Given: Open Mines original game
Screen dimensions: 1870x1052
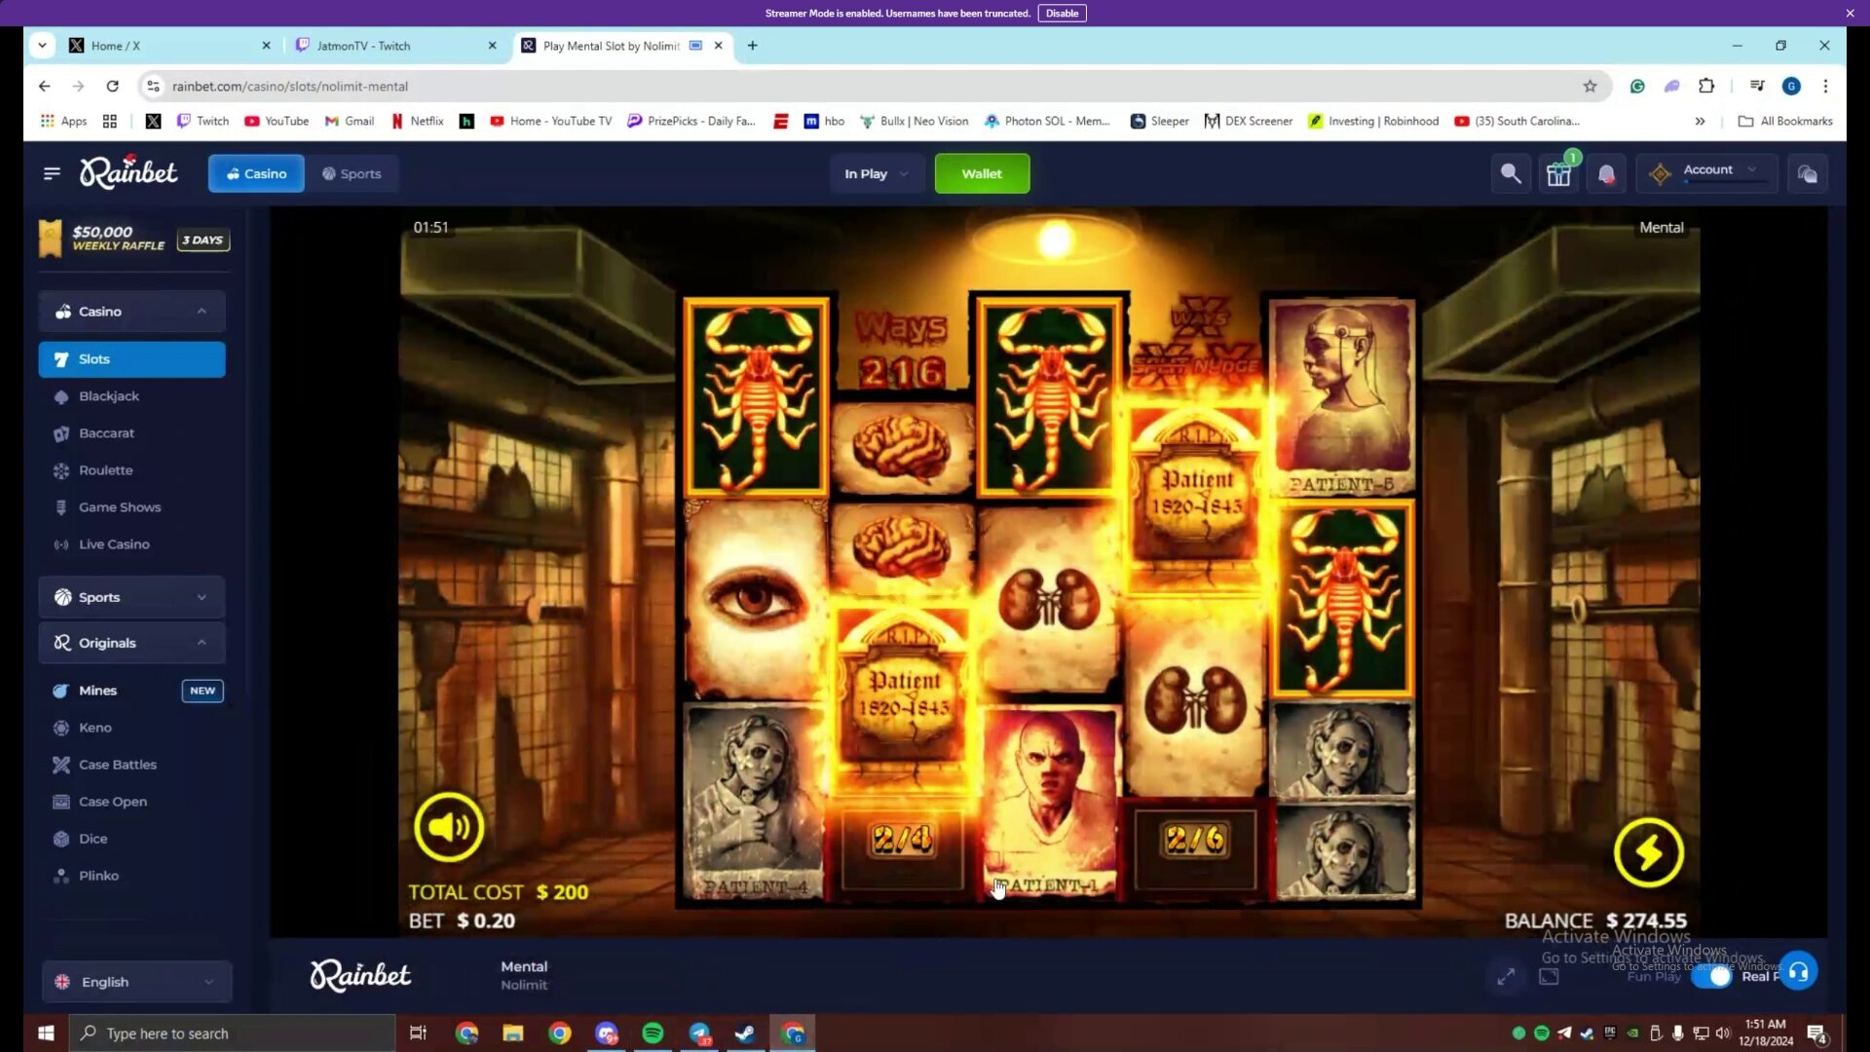Looking at the screenshot, I should coord(131,690).
